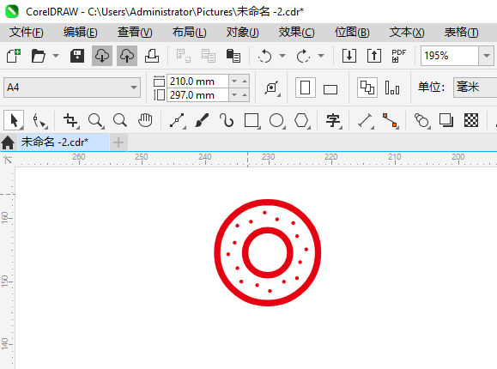Open the 查看(V) menu

[135, 33]
